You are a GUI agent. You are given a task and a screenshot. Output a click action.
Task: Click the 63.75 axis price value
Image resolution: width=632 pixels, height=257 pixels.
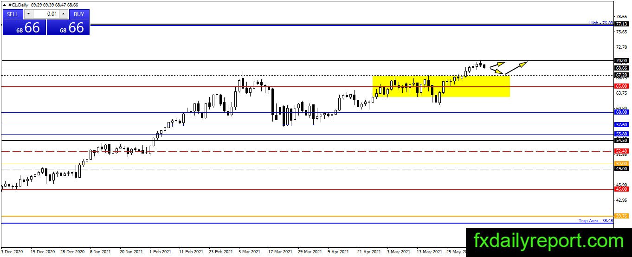click(621, 93)
